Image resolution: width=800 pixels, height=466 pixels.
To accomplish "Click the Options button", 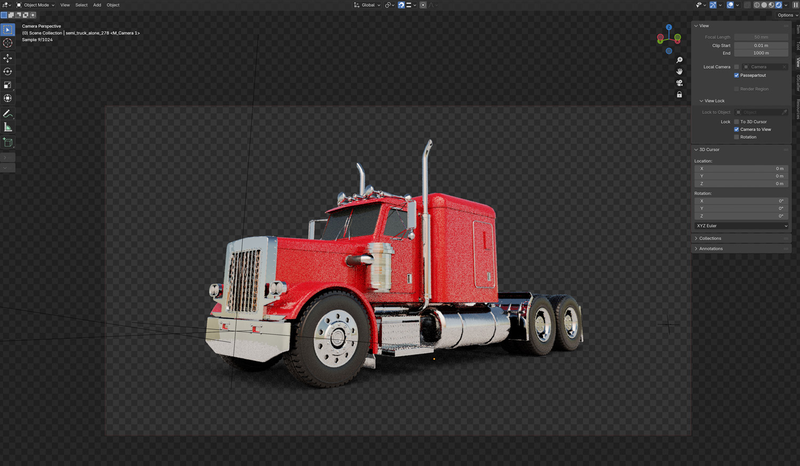I will [787, 15].
